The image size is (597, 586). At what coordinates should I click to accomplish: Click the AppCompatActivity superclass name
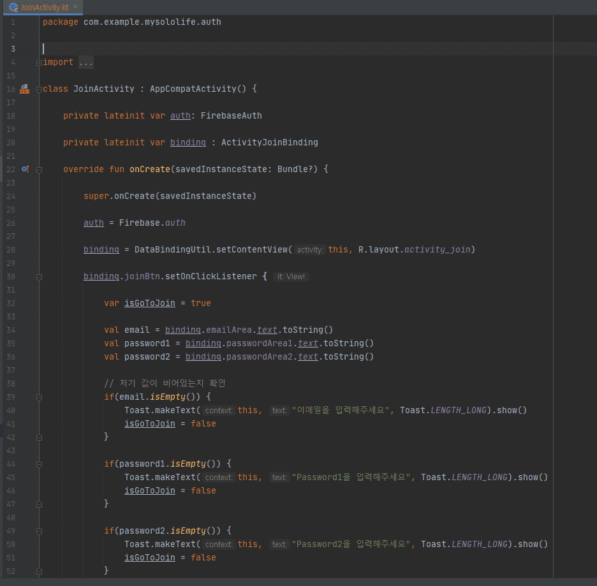pyautogui.click(x=193, y=89)
